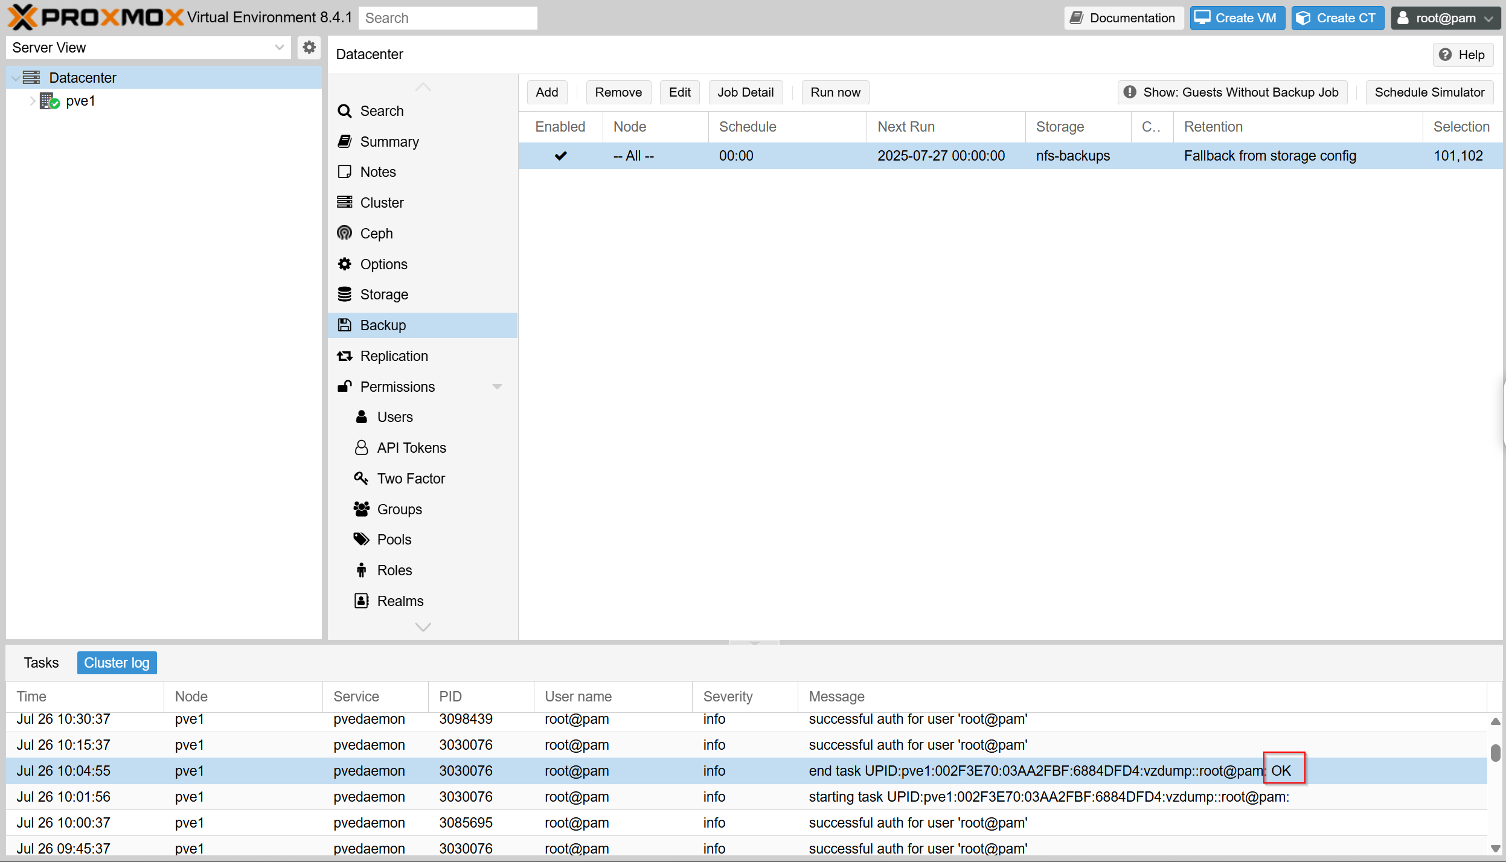Click Create VM button
The image size is (1506, 862).
point(1237,18)
